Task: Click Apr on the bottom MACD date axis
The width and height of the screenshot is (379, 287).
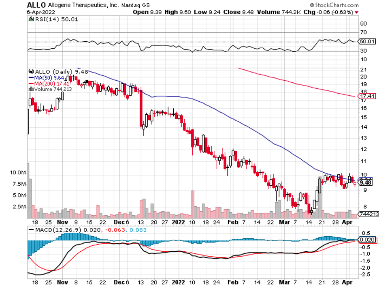Action: tap(347, 282)
